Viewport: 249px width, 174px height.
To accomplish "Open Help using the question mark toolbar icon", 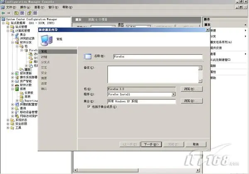I will click(29, 13).
